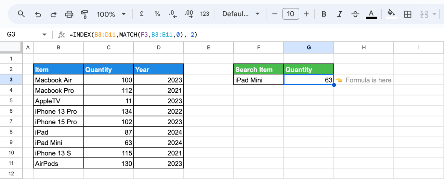Image resolution: width=444 pixels, height=179 pixels.
Task: Click the merge cells icon
Action: click(x=424, y=14)
